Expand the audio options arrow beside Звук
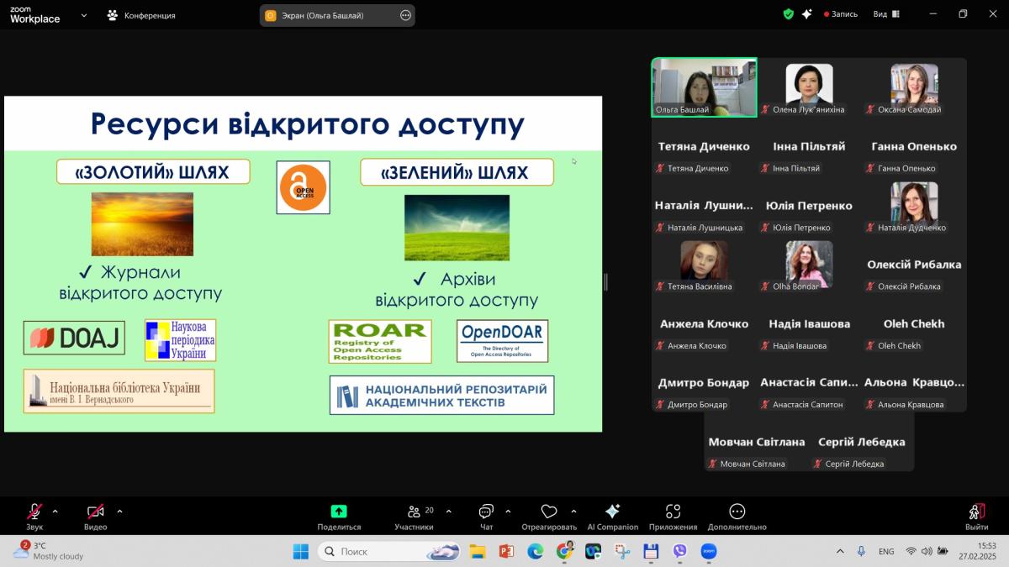 pyautogui.click(x=55, y=511)
